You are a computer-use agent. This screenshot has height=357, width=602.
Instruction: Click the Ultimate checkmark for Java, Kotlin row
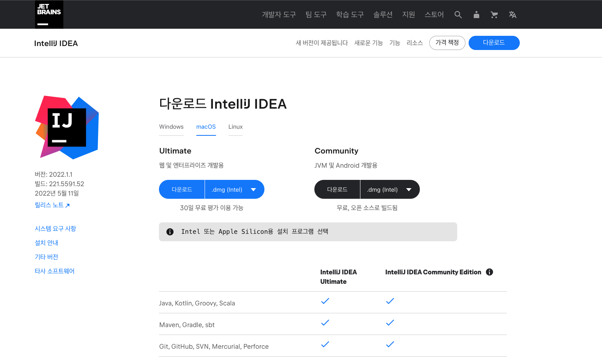[325, 301]
